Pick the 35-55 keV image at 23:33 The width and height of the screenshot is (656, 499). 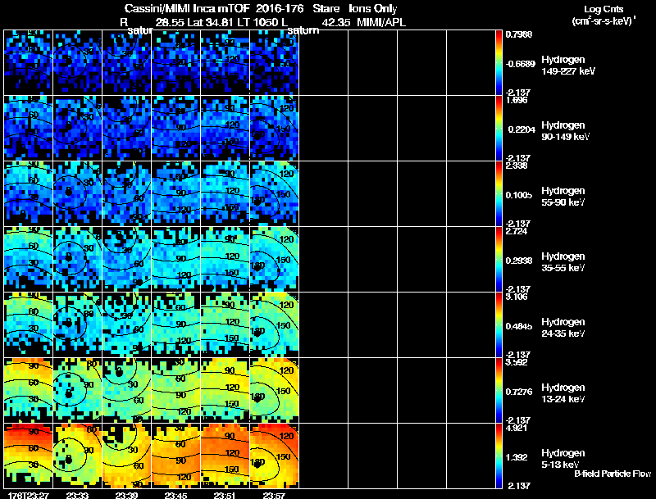click(x=77, y=259)
